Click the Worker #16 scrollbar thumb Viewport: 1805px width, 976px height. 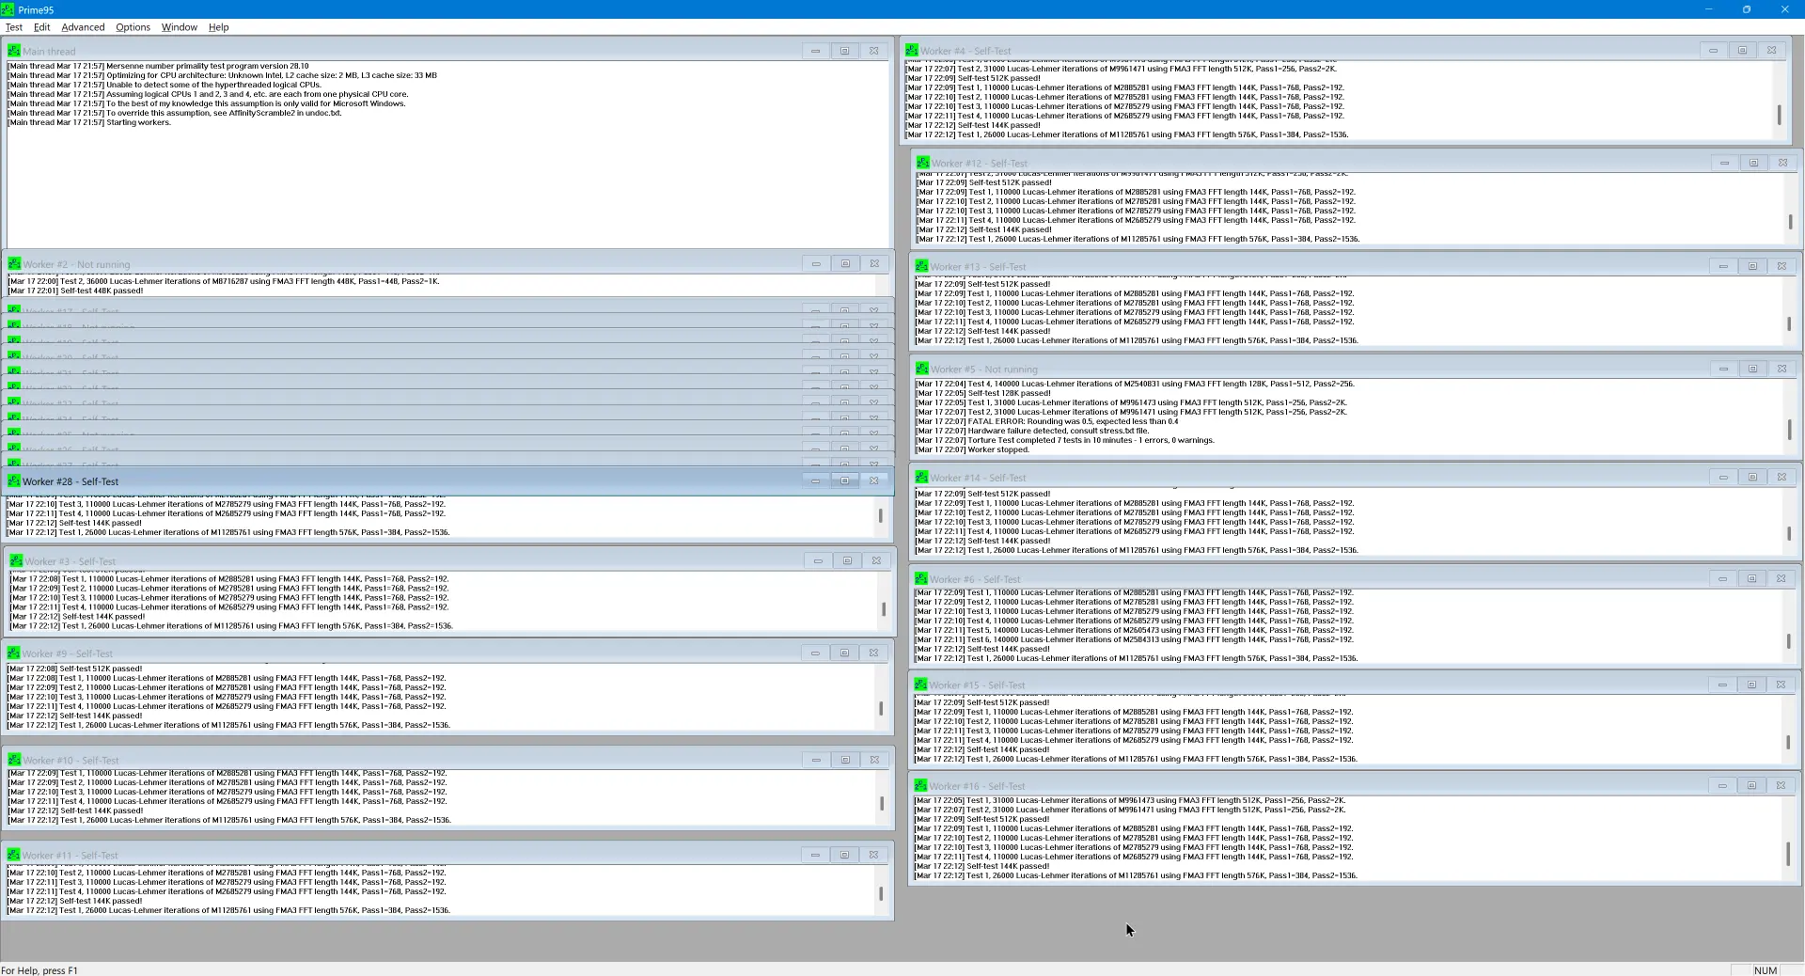tap(1787, 854)
